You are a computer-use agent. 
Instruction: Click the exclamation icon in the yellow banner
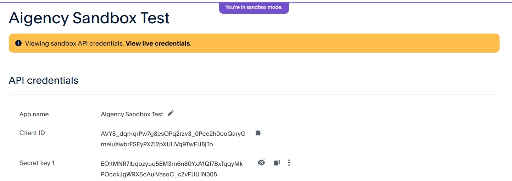tap(18, 43)
